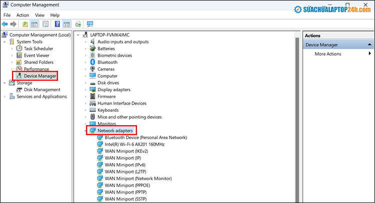The image size is (375, 203).
Task: Collapse the Device Manager actions header
Action: point(369,44)
